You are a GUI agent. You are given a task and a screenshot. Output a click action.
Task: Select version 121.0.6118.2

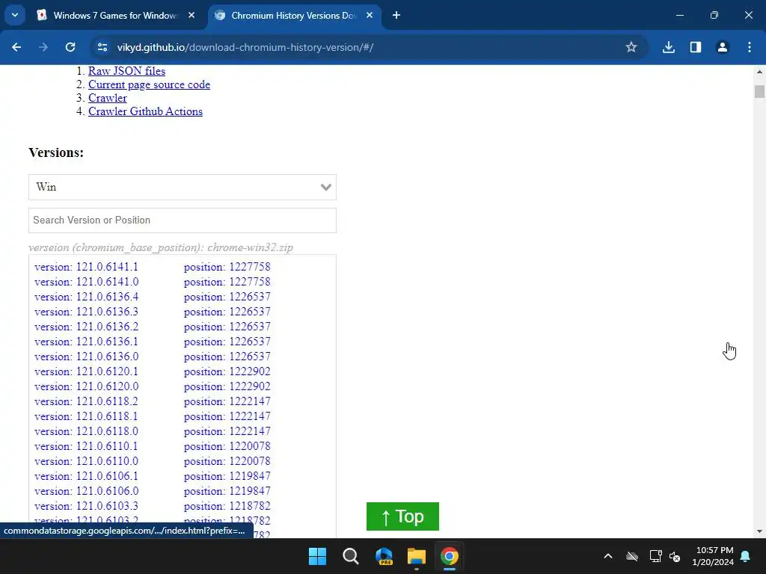click(x=86, y=401)
